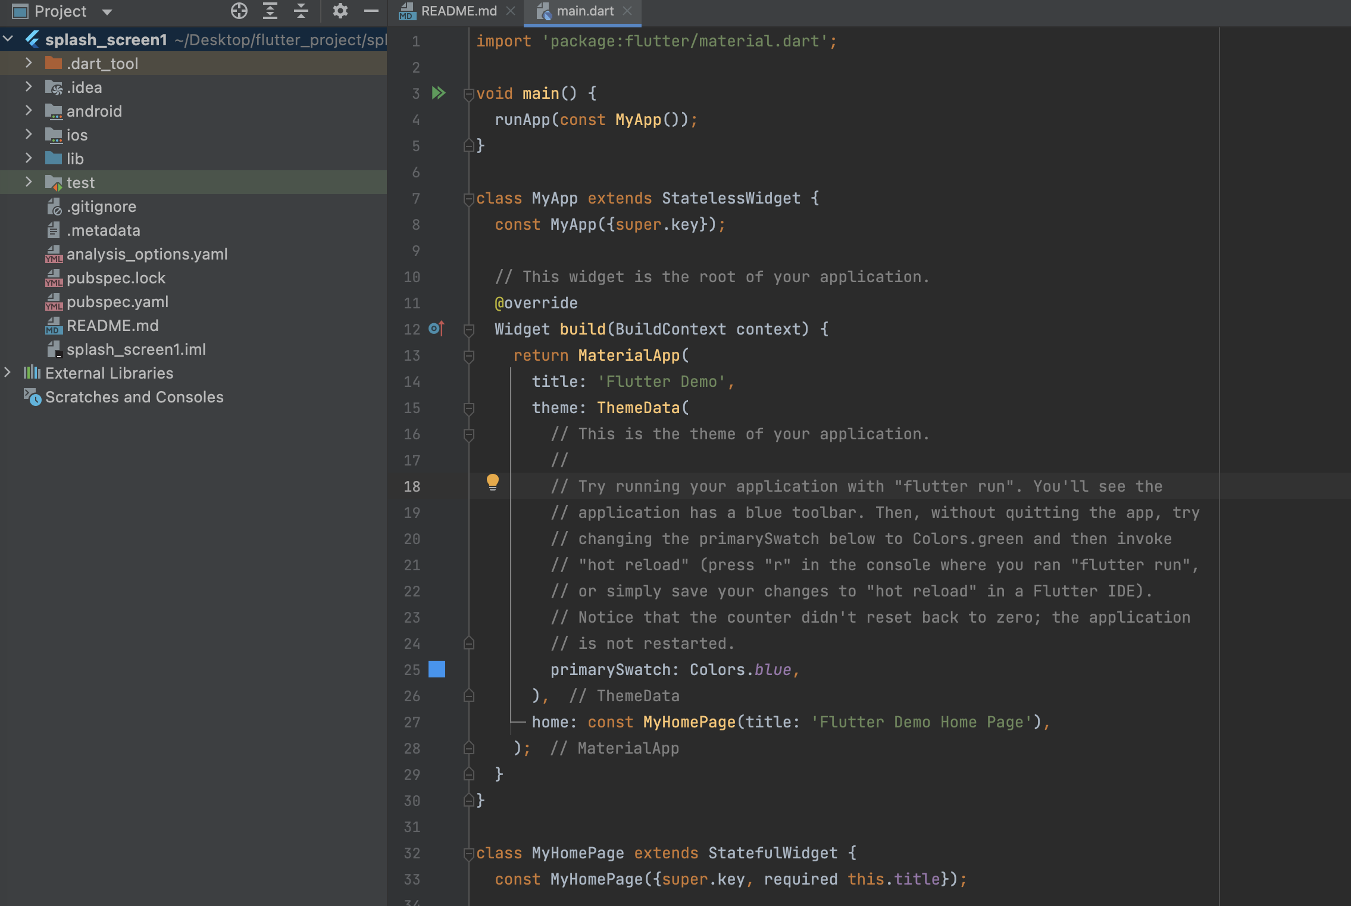The width and height of the screenshot is (1351, 906).
Task: Fold the main() function at line 3
Action: pos(469,93)
